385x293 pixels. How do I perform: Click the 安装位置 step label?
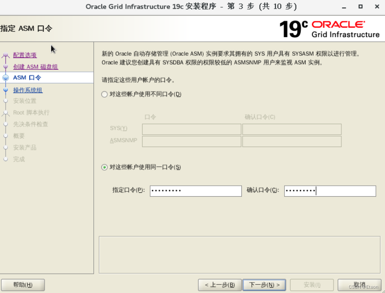pyautogui.click(x=24, y=101)
